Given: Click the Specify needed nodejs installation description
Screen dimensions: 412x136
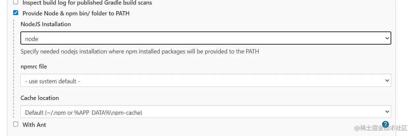Looking at the screenshot, I should [x=140, y=51].
